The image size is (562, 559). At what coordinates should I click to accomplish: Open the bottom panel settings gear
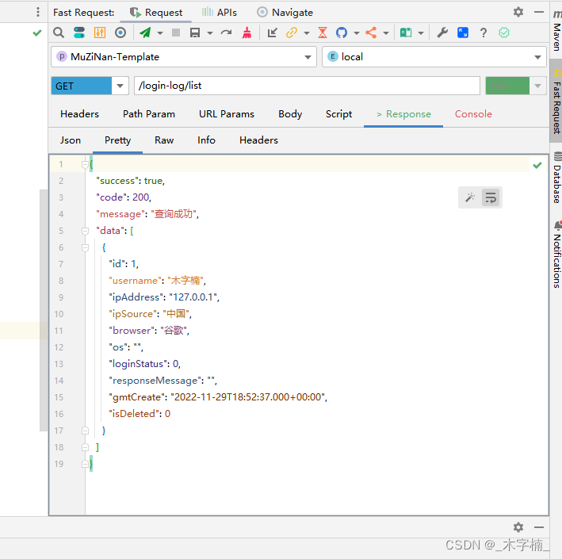pyautogui.click(x=518, y=527)
